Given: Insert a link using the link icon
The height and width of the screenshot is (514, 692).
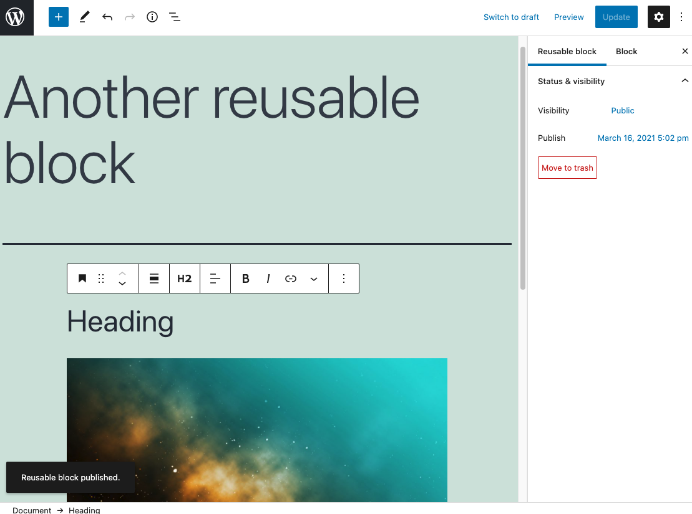Looking at the screenshot, I should point(291,278).
